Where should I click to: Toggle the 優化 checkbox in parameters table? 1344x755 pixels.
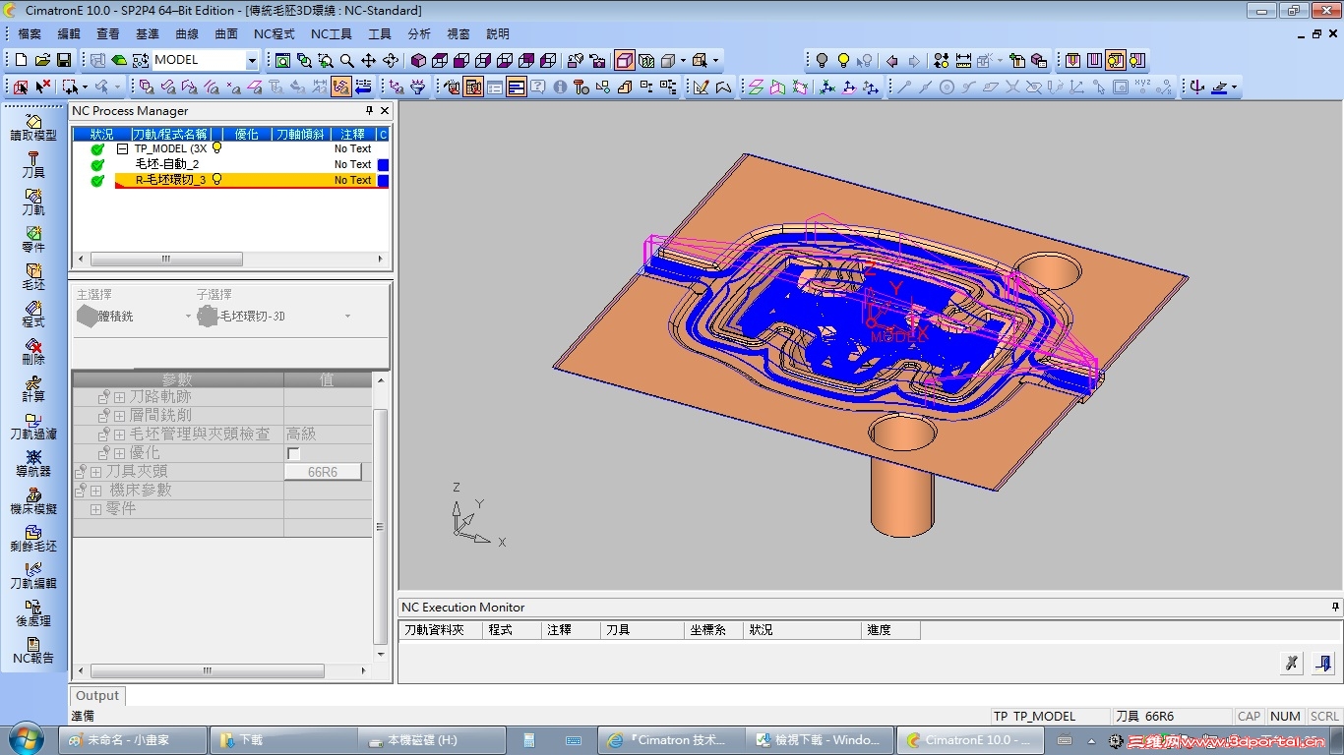[x=293, y=453]
